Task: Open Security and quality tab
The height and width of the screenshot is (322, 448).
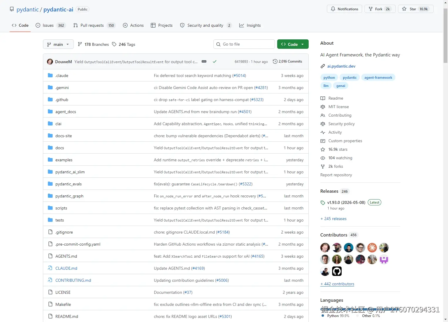Action: pos(206,25)
